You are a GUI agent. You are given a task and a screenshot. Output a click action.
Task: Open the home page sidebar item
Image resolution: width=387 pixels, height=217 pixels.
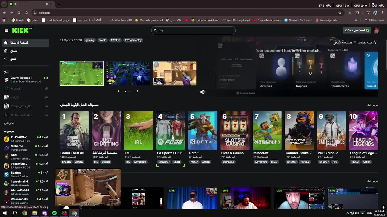(26, 43)
